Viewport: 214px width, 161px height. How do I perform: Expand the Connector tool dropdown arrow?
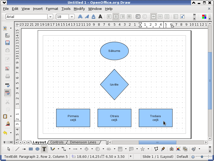70,149
